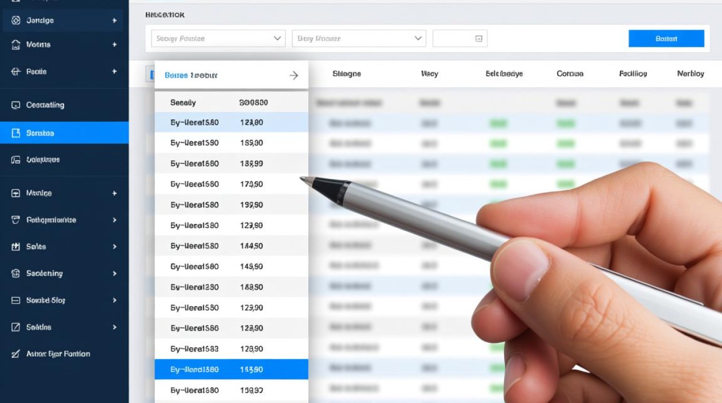Open the first filter dropdown in the top bar
This screenshot has width=722, height=403.
218,39
